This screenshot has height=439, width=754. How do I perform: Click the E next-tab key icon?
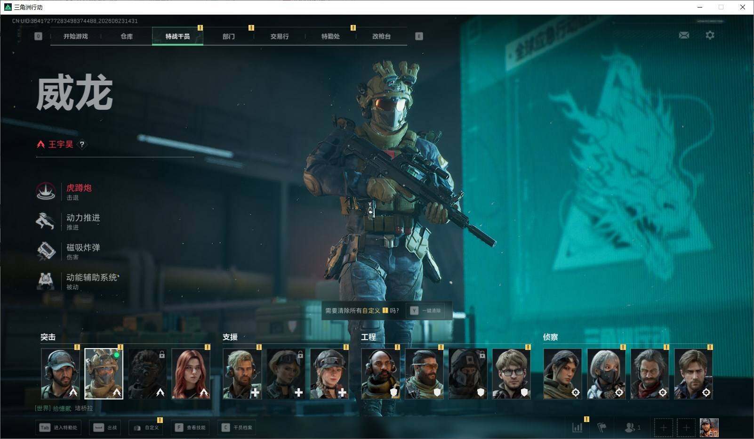pos(419,36)
